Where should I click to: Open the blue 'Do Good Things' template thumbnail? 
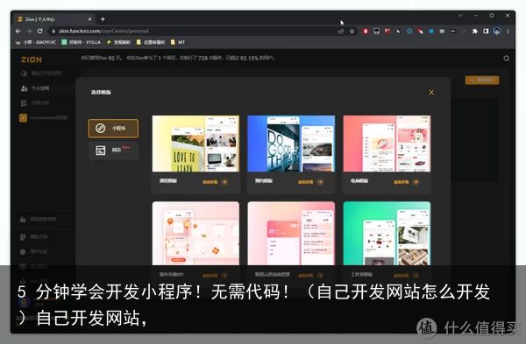[291, 144]
